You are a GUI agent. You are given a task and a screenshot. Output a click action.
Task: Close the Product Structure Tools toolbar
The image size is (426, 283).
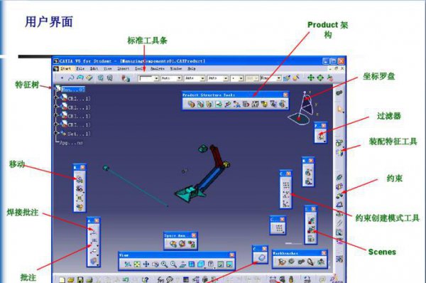pos(285,95)
